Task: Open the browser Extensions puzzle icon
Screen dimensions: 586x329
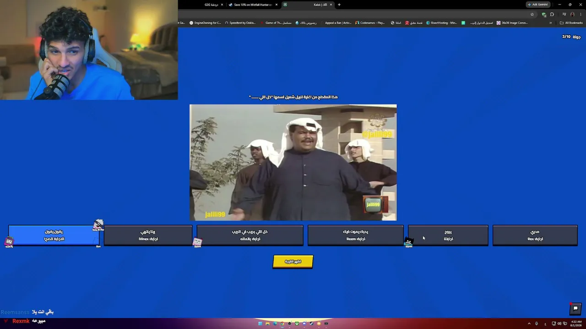Action: point(552,14)
